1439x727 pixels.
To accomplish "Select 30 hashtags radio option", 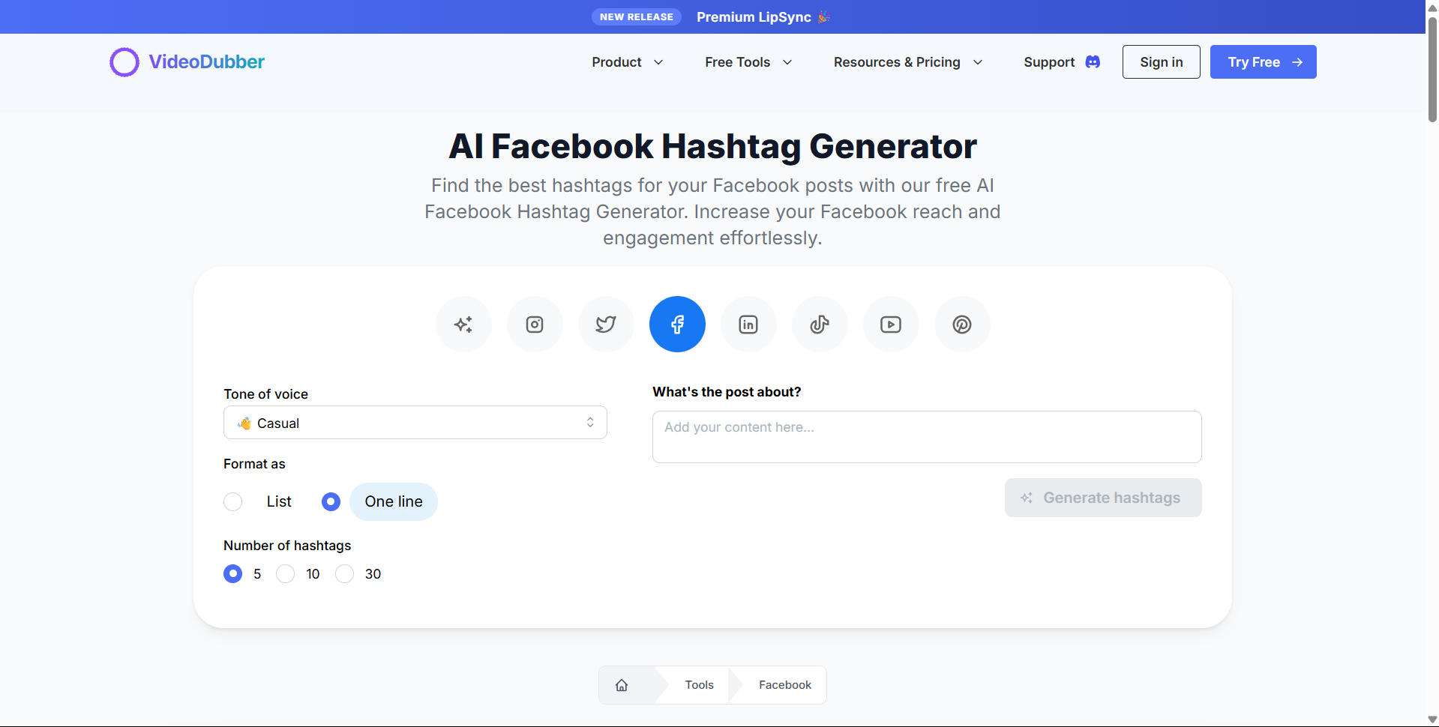I will [344, 574].
